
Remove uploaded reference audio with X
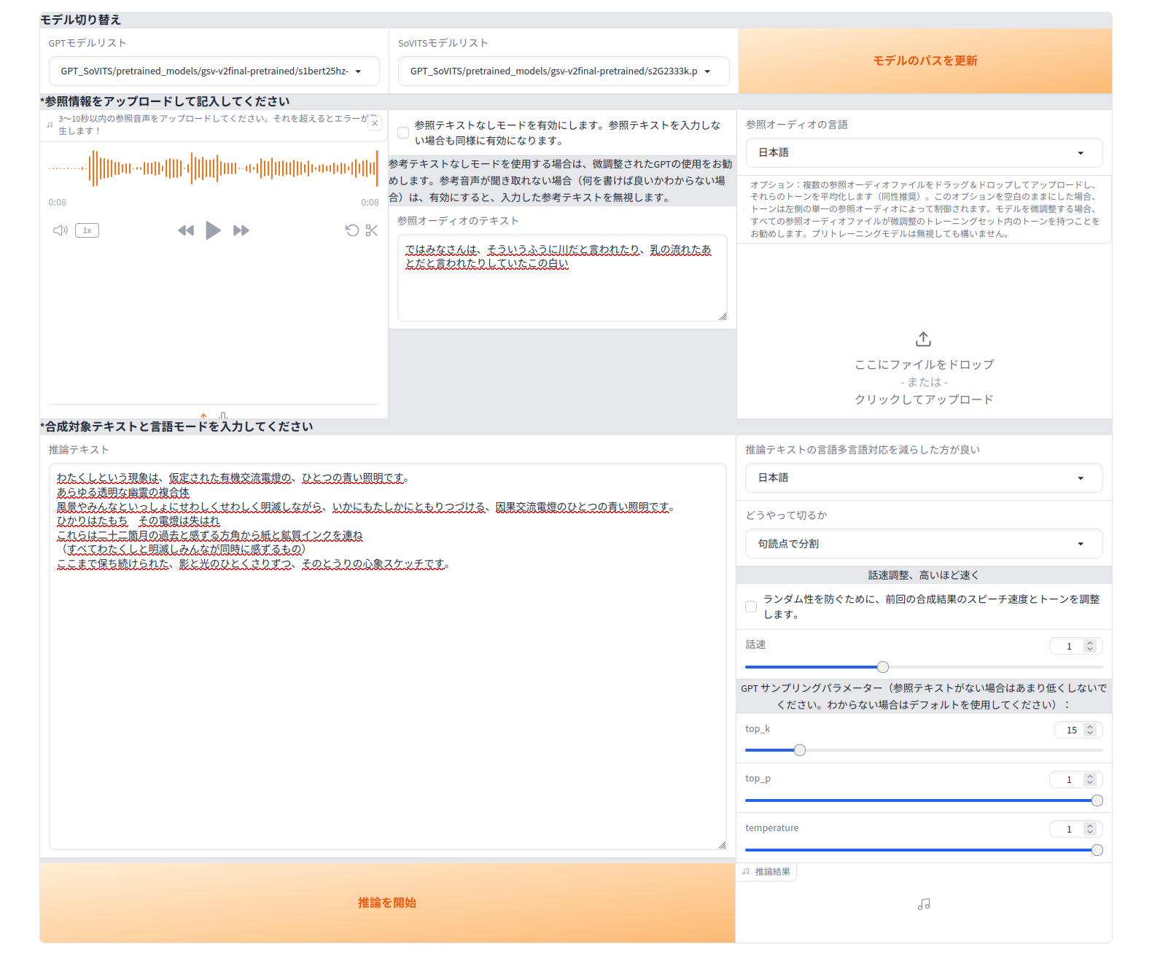(x=375, y=123)
